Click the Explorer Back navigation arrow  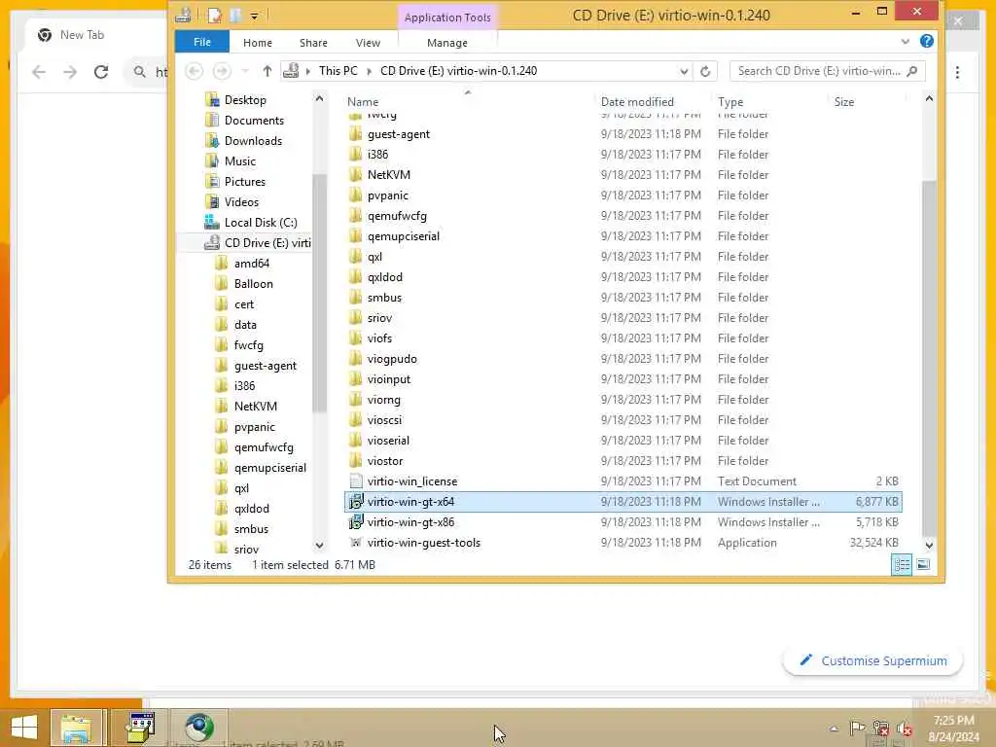(195, 70)
